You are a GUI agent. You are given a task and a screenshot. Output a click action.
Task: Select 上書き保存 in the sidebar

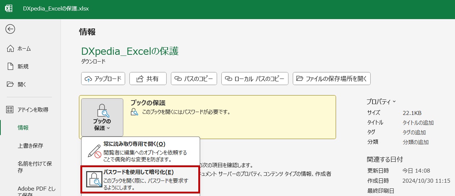tap(30, 146)
